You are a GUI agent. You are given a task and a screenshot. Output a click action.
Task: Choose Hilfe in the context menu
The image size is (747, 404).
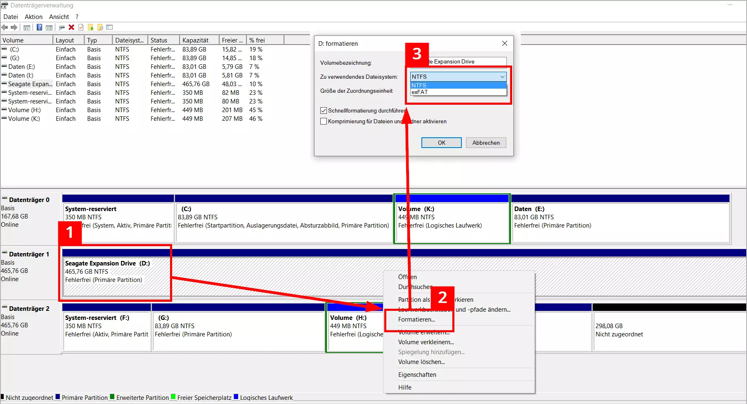(x=405, y=388)
